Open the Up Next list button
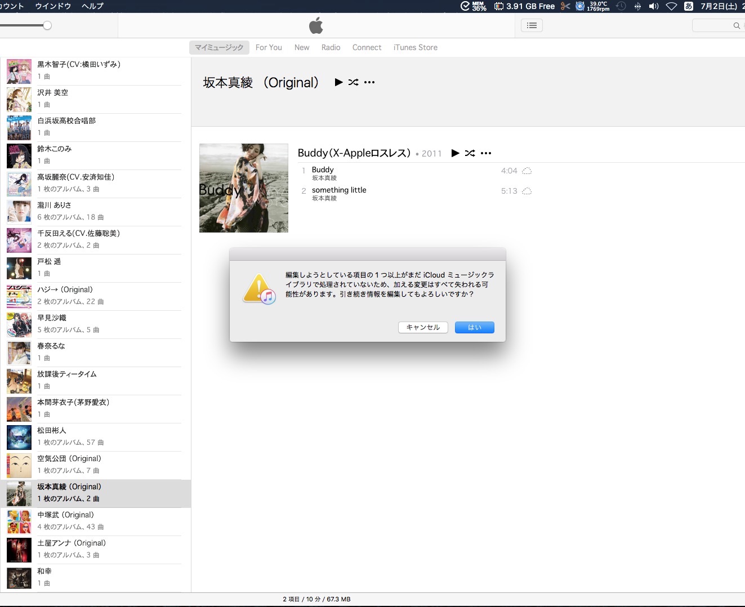 pyautogui.click(x=532, y=25)
